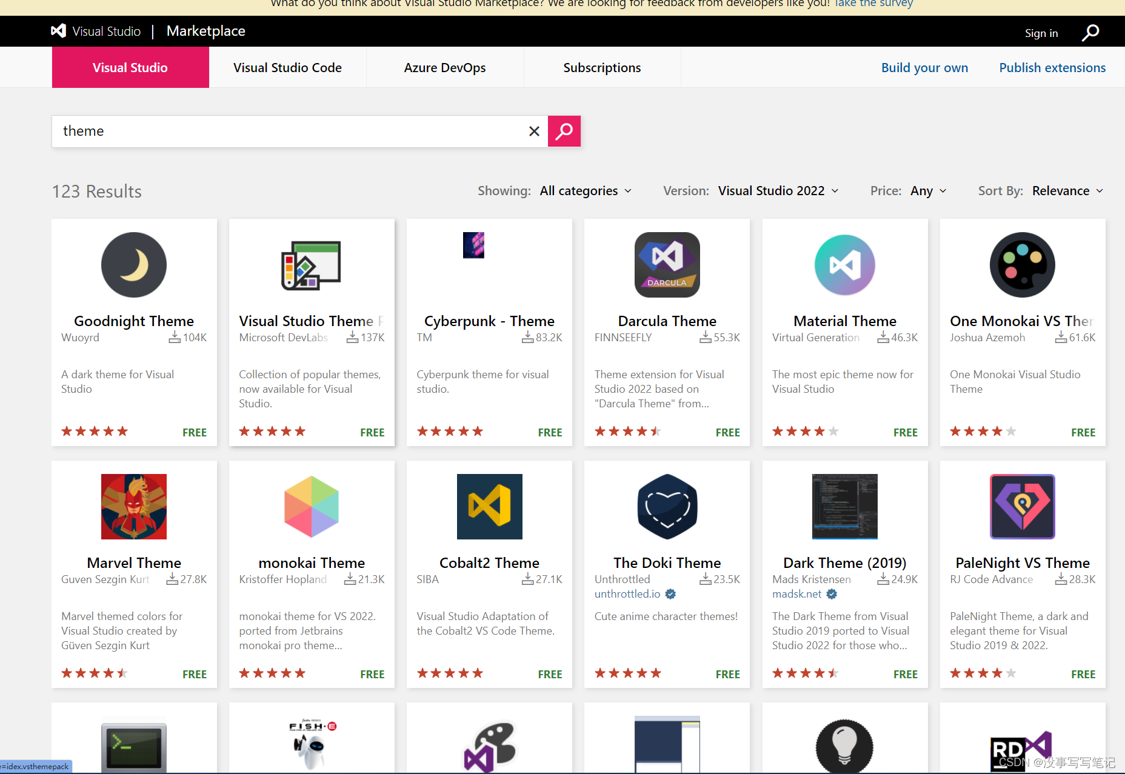Click the Publish extensions link
This screenshot has width=1125, height=774.
coord(1052,68)
